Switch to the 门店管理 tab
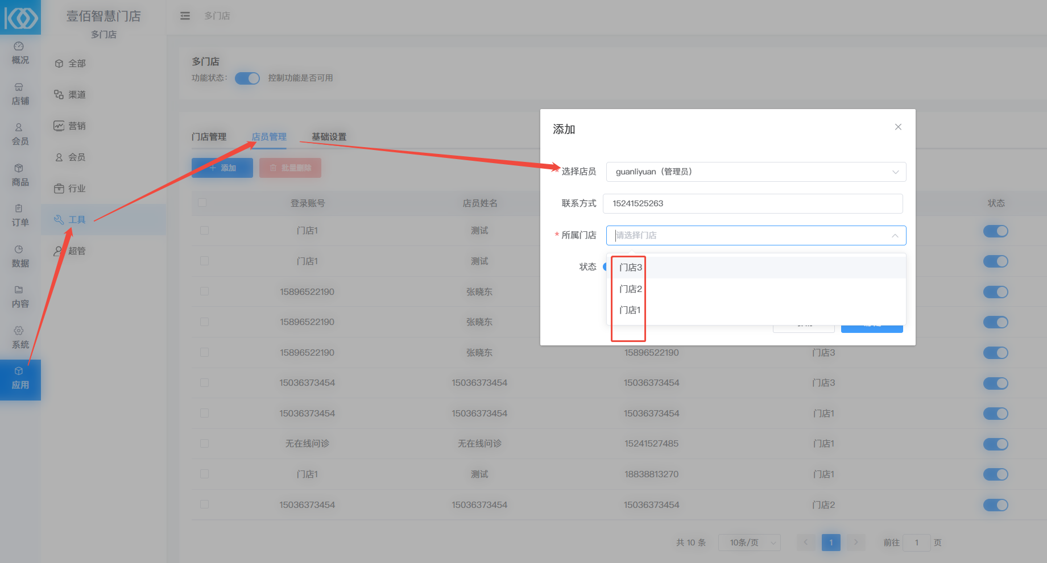1047x563 pixels. coord(209,137)
